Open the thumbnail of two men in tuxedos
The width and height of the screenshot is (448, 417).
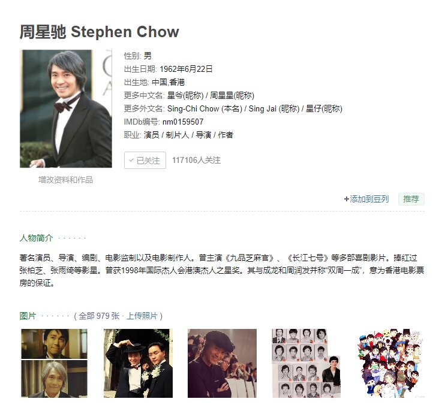tap(138, 363)
